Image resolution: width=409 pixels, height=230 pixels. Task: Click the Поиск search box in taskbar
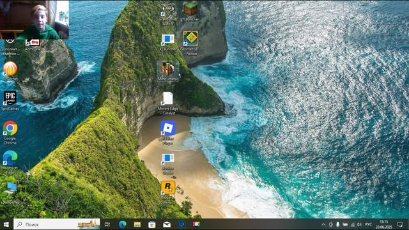coord(57,224)
